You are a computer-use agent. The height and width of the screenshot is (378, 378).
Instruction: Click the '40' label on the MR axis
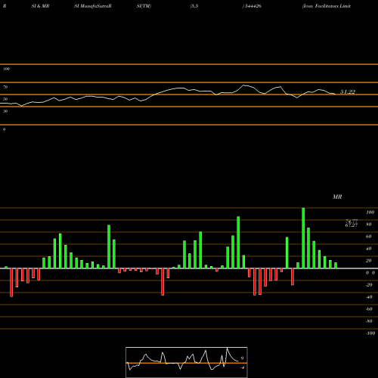click(x=369, y=249)
